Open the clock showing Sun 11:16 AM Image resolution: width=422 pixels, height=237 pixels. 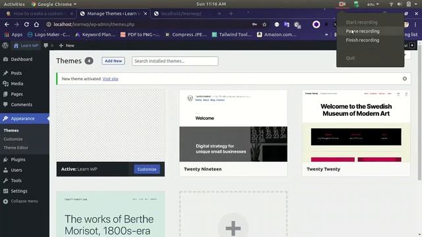click(x=211, y=4)
